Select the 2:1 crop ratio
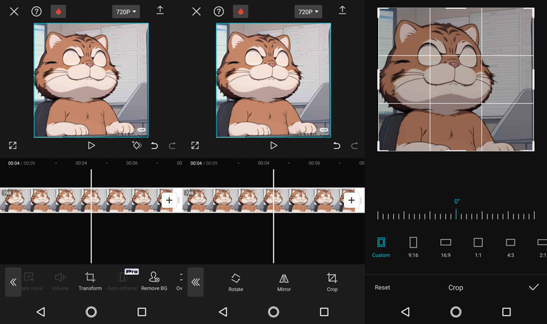The image size is (547, 324). point(542,247)
